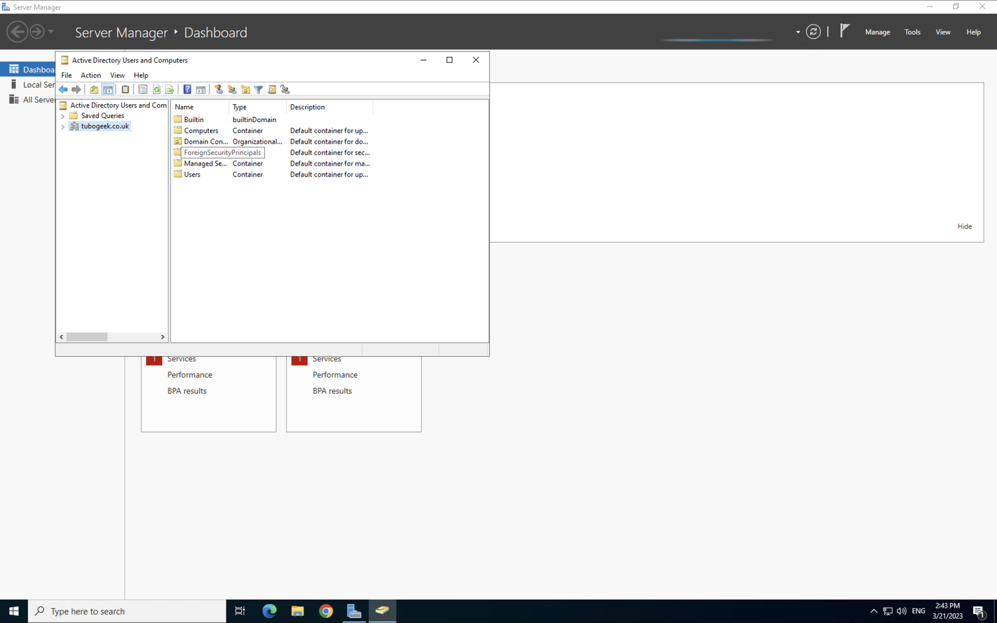
Task: Click the tree pane horizontal scrollbar thumb
Action: click(87, 337)
